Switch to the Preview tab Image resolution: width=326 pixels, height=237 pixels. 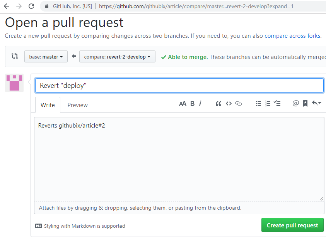point(77,104)
